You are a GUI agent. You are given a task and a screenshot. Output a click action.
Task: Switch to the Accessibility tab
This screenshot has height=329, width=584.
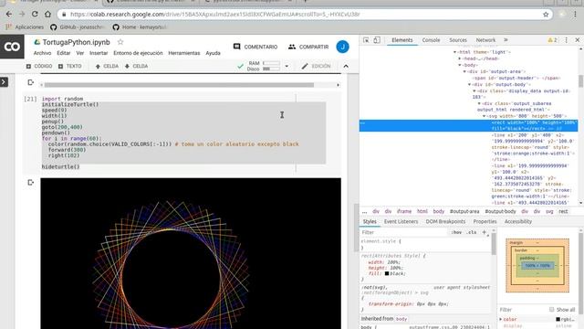pos(517,221)
